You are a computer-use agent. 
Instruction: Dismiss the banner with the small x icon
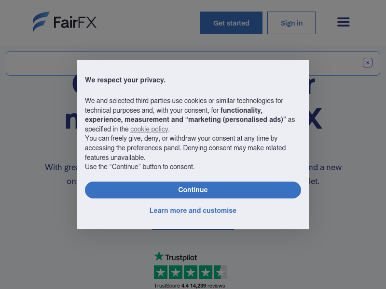tap(367, 63)
